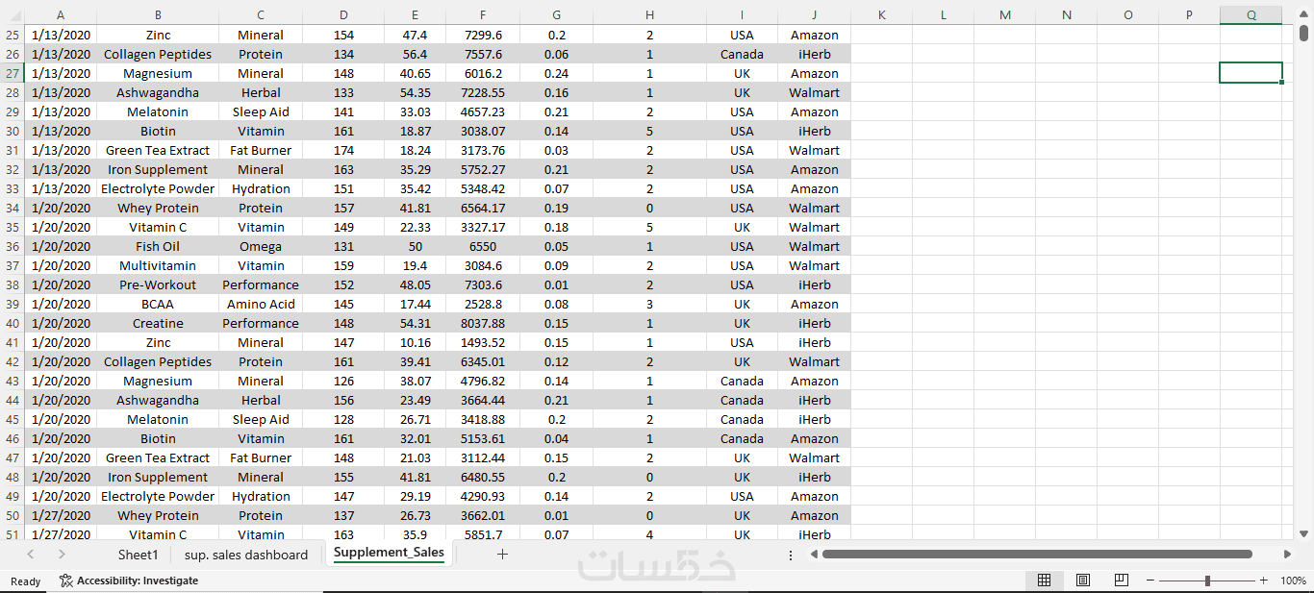1314x593 pixels.
Task: Click cell Electrolyte Powder in row 33
Action: click(158, 188)
